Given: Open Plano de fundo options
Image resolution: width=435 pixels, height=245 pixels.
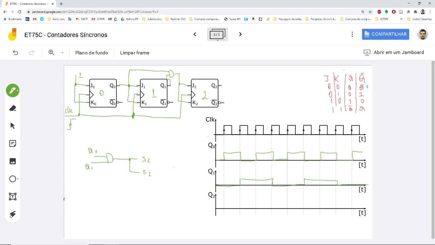Looking at the screenshot, I should 92,53.
